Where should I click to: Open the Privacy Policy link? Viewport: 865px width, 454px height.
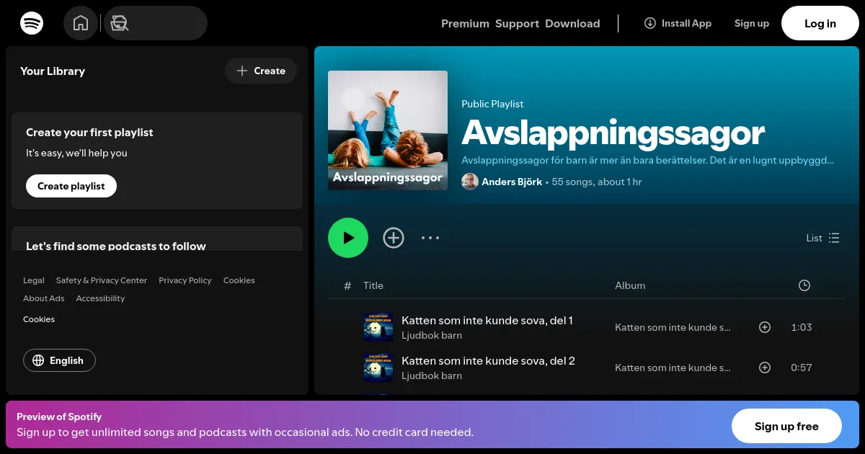click(x=185, y=280)
